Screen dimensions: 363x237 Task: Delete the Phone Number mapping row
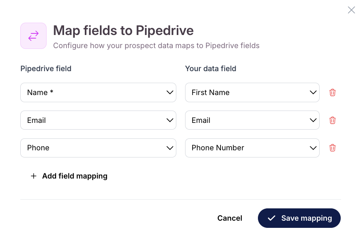(x=332, y=148)
